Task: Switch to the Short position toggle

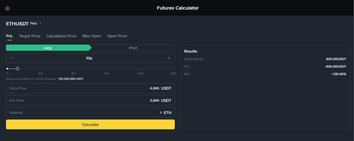Action: click(x=133, y=48)
